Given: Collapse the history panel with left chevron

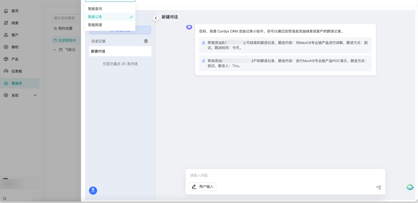Looking at the screenshot, I should [156, 18].
